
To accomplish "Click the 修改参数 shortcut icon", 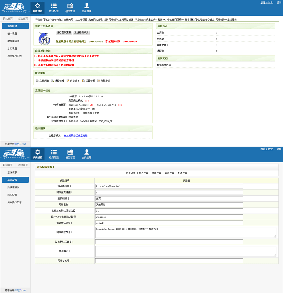I will click(x=99, y=81).
